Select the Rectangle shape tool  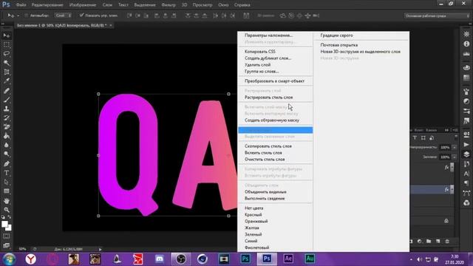[x=7, y=191]
